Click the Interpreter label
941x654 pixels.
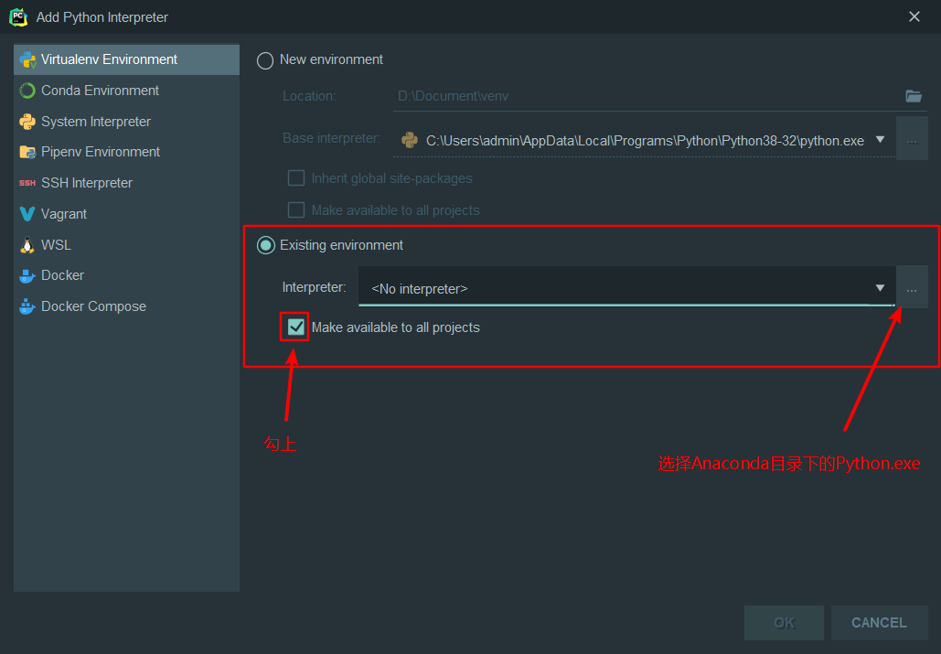(x=314, y=287)
